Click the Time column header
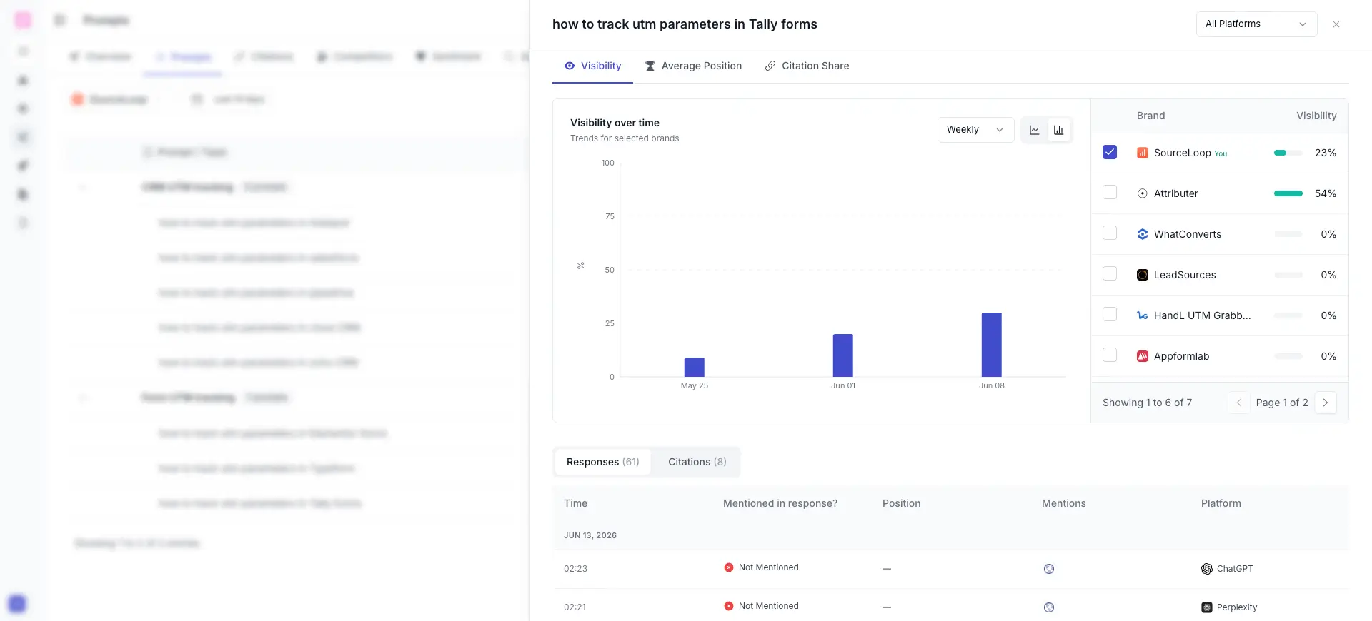The image size is (1372, 621). click(x=575, y=503)
